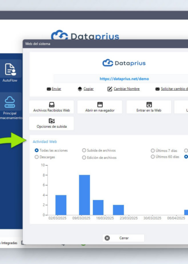Click the Web del sistema title bar
This screenshot has width=188, height=264.
105,44
